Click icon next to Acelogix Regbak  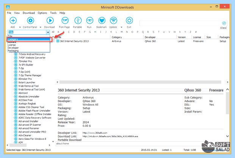tap(16, 104)
